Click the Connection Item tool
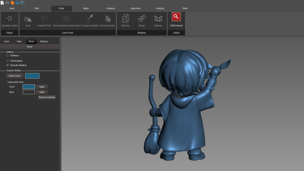 tap(107, 21)
